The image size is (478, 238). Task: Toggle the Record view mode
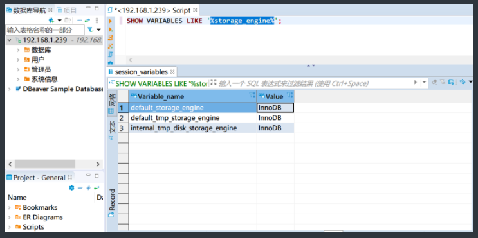coord(111,203)
